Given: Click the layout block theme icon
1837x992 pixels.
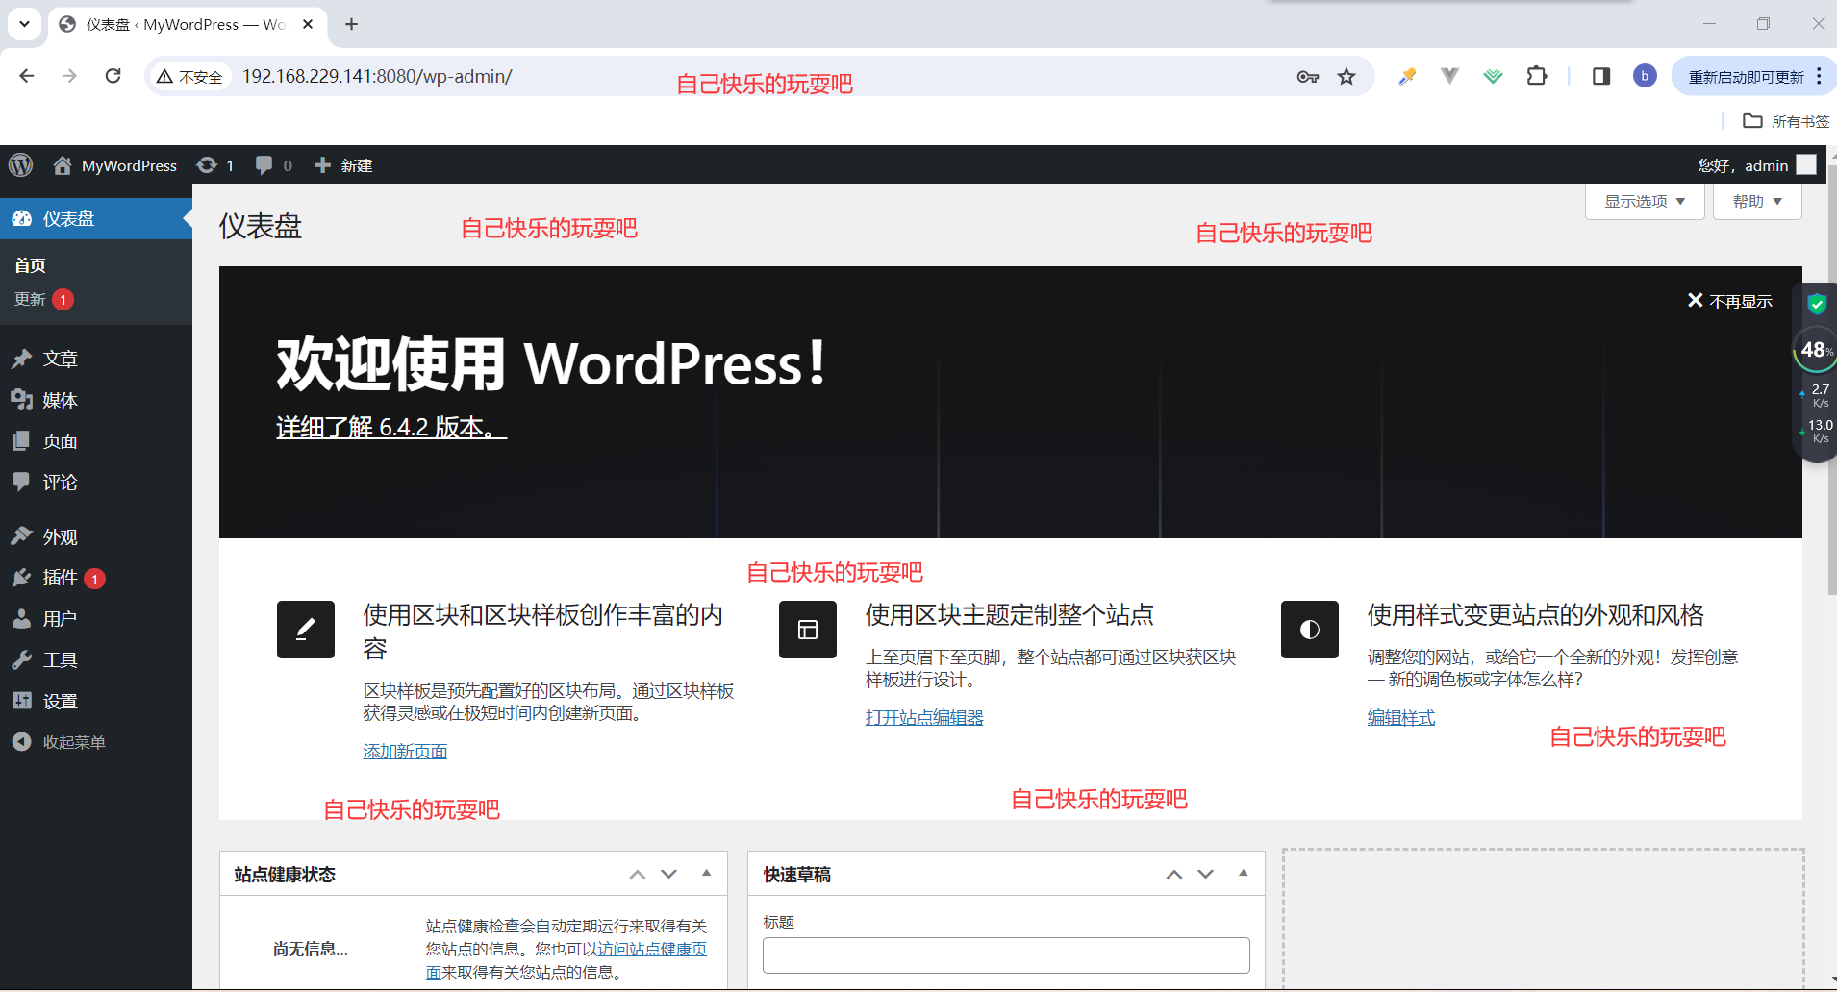Looking at the screenshot, I should (x=808, y=630).
